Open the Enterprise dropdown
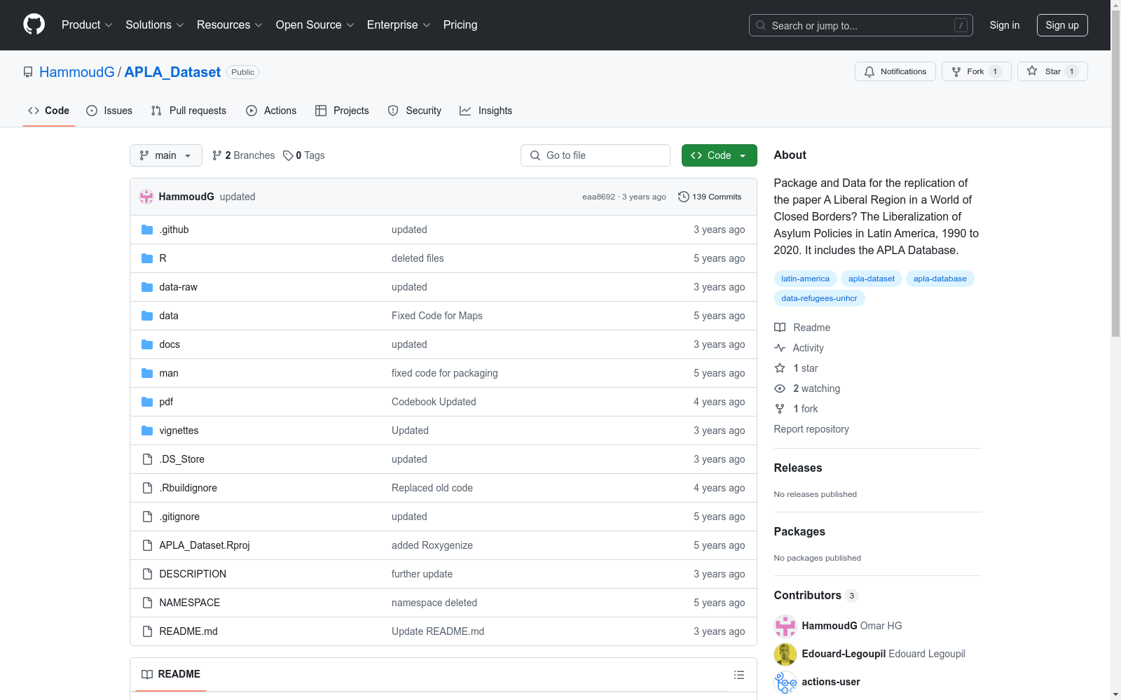This screenshot has width=1121, height=700. point(399,25)
